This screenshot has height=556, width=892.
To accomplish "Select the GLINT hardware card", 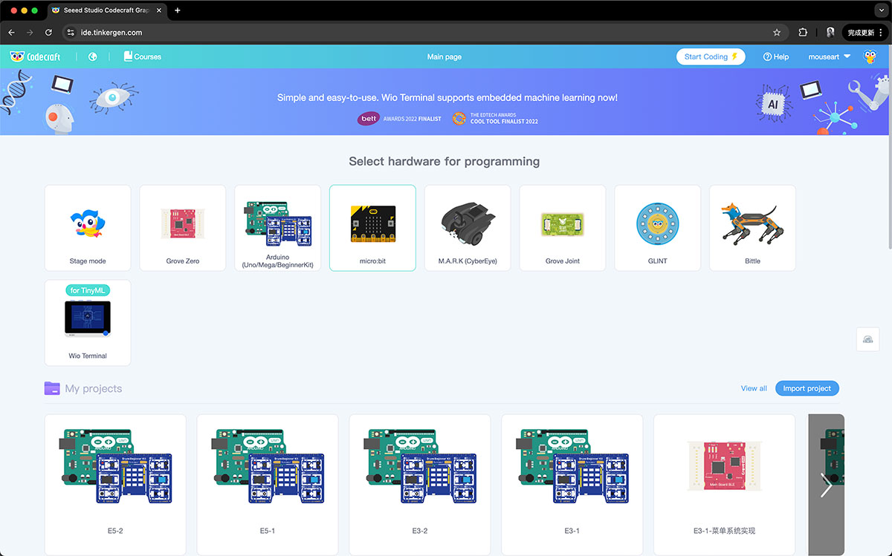I will tap(658, 228).
